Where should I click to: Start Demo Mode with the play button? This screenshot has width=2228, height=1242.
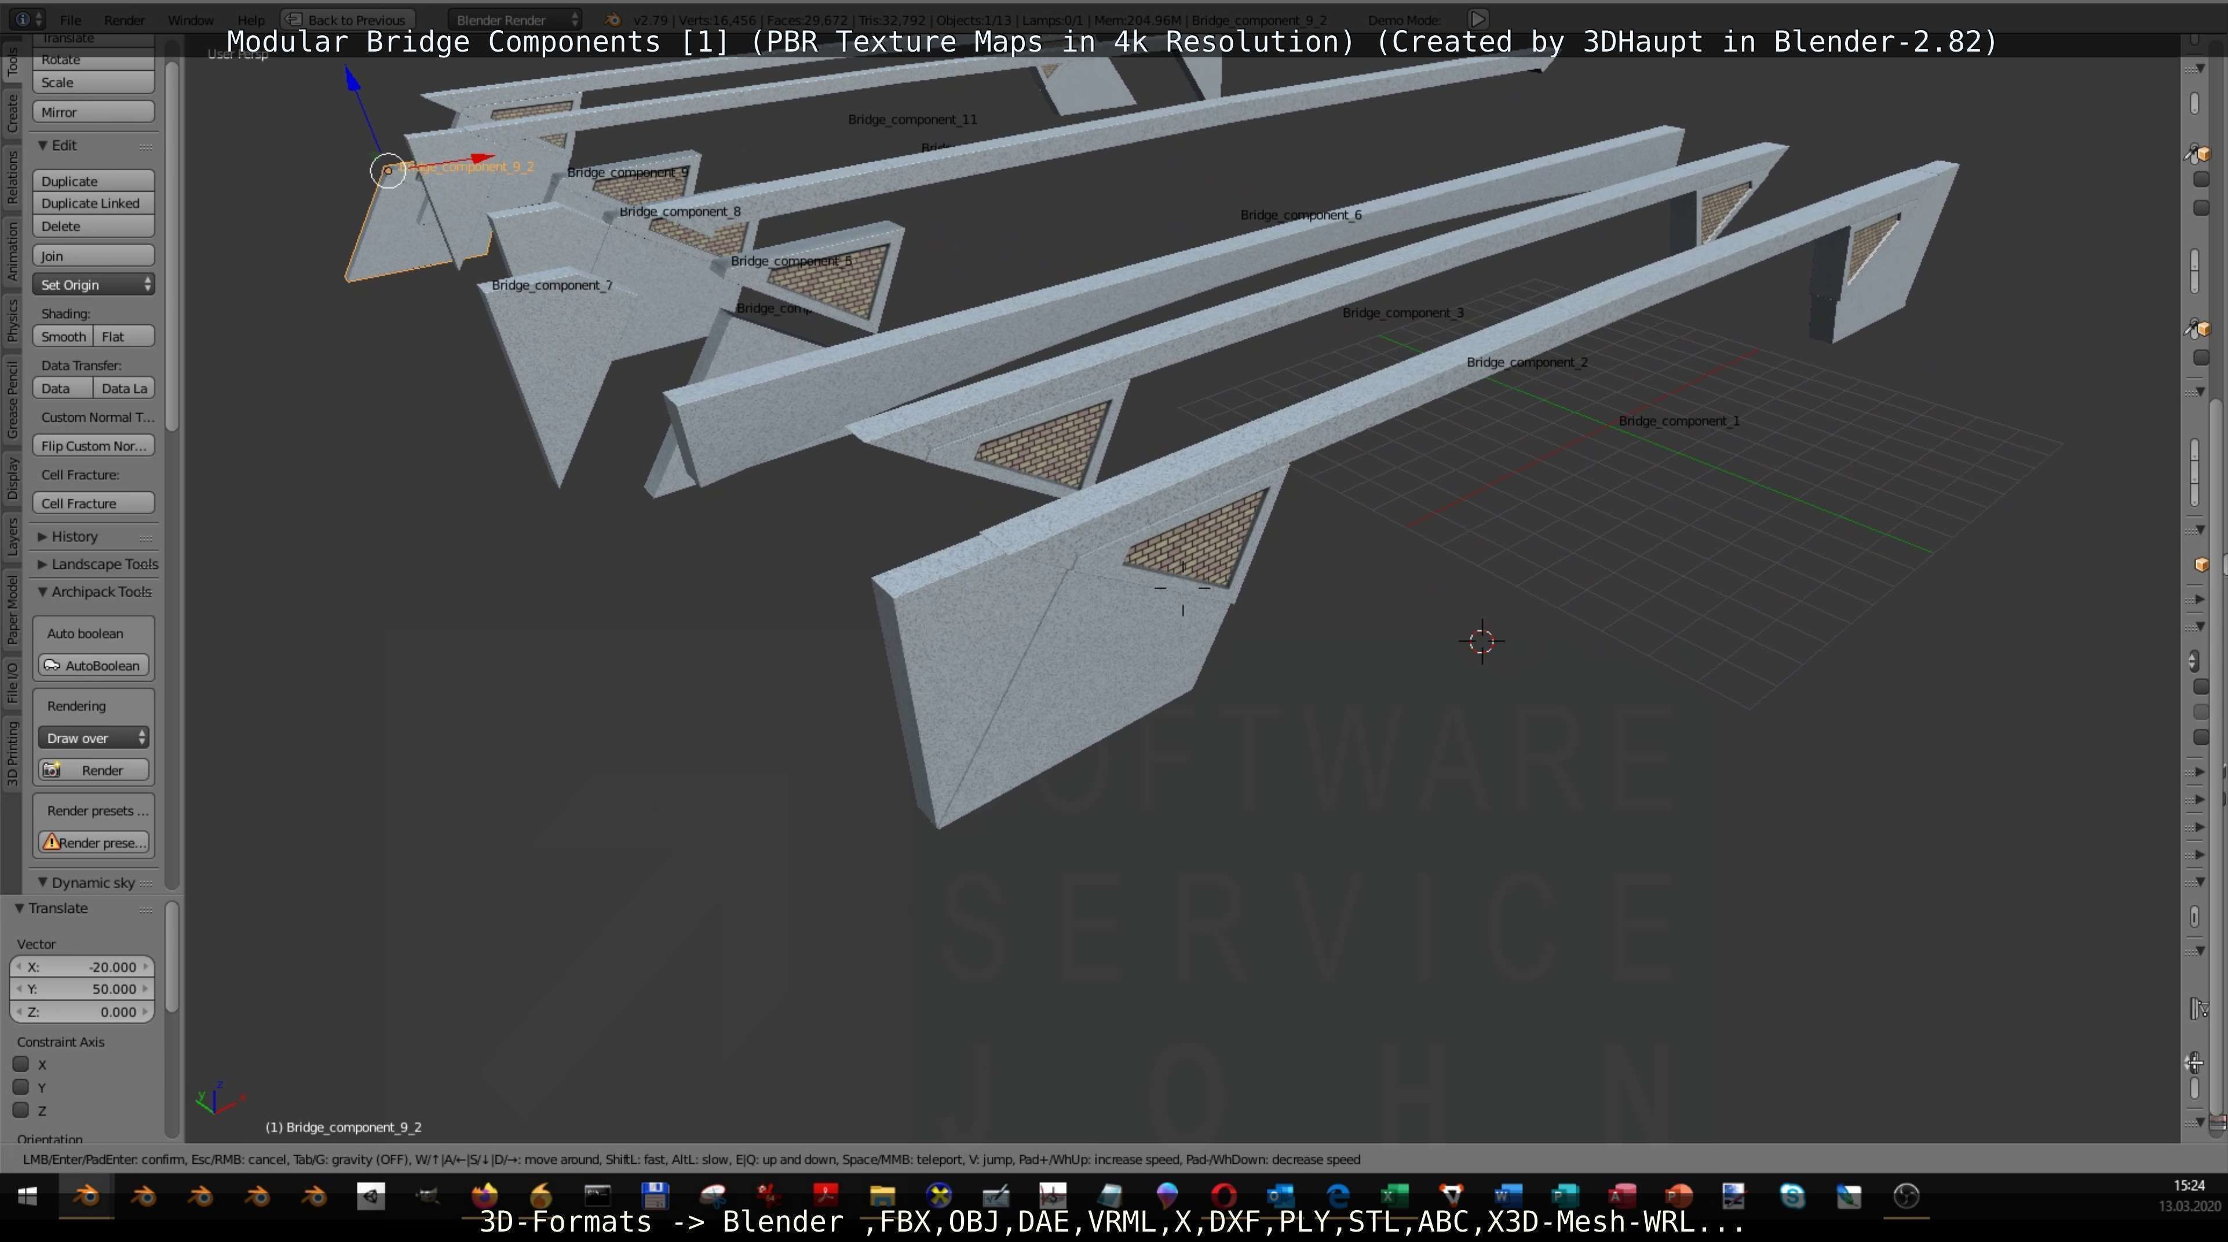(1478, 19)
